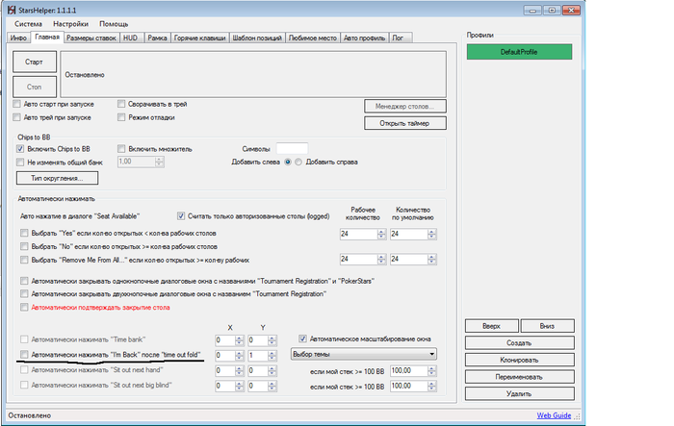Open the Выбор темы dropdown
This screenshot has height=426, width=674.
[364, 354]
